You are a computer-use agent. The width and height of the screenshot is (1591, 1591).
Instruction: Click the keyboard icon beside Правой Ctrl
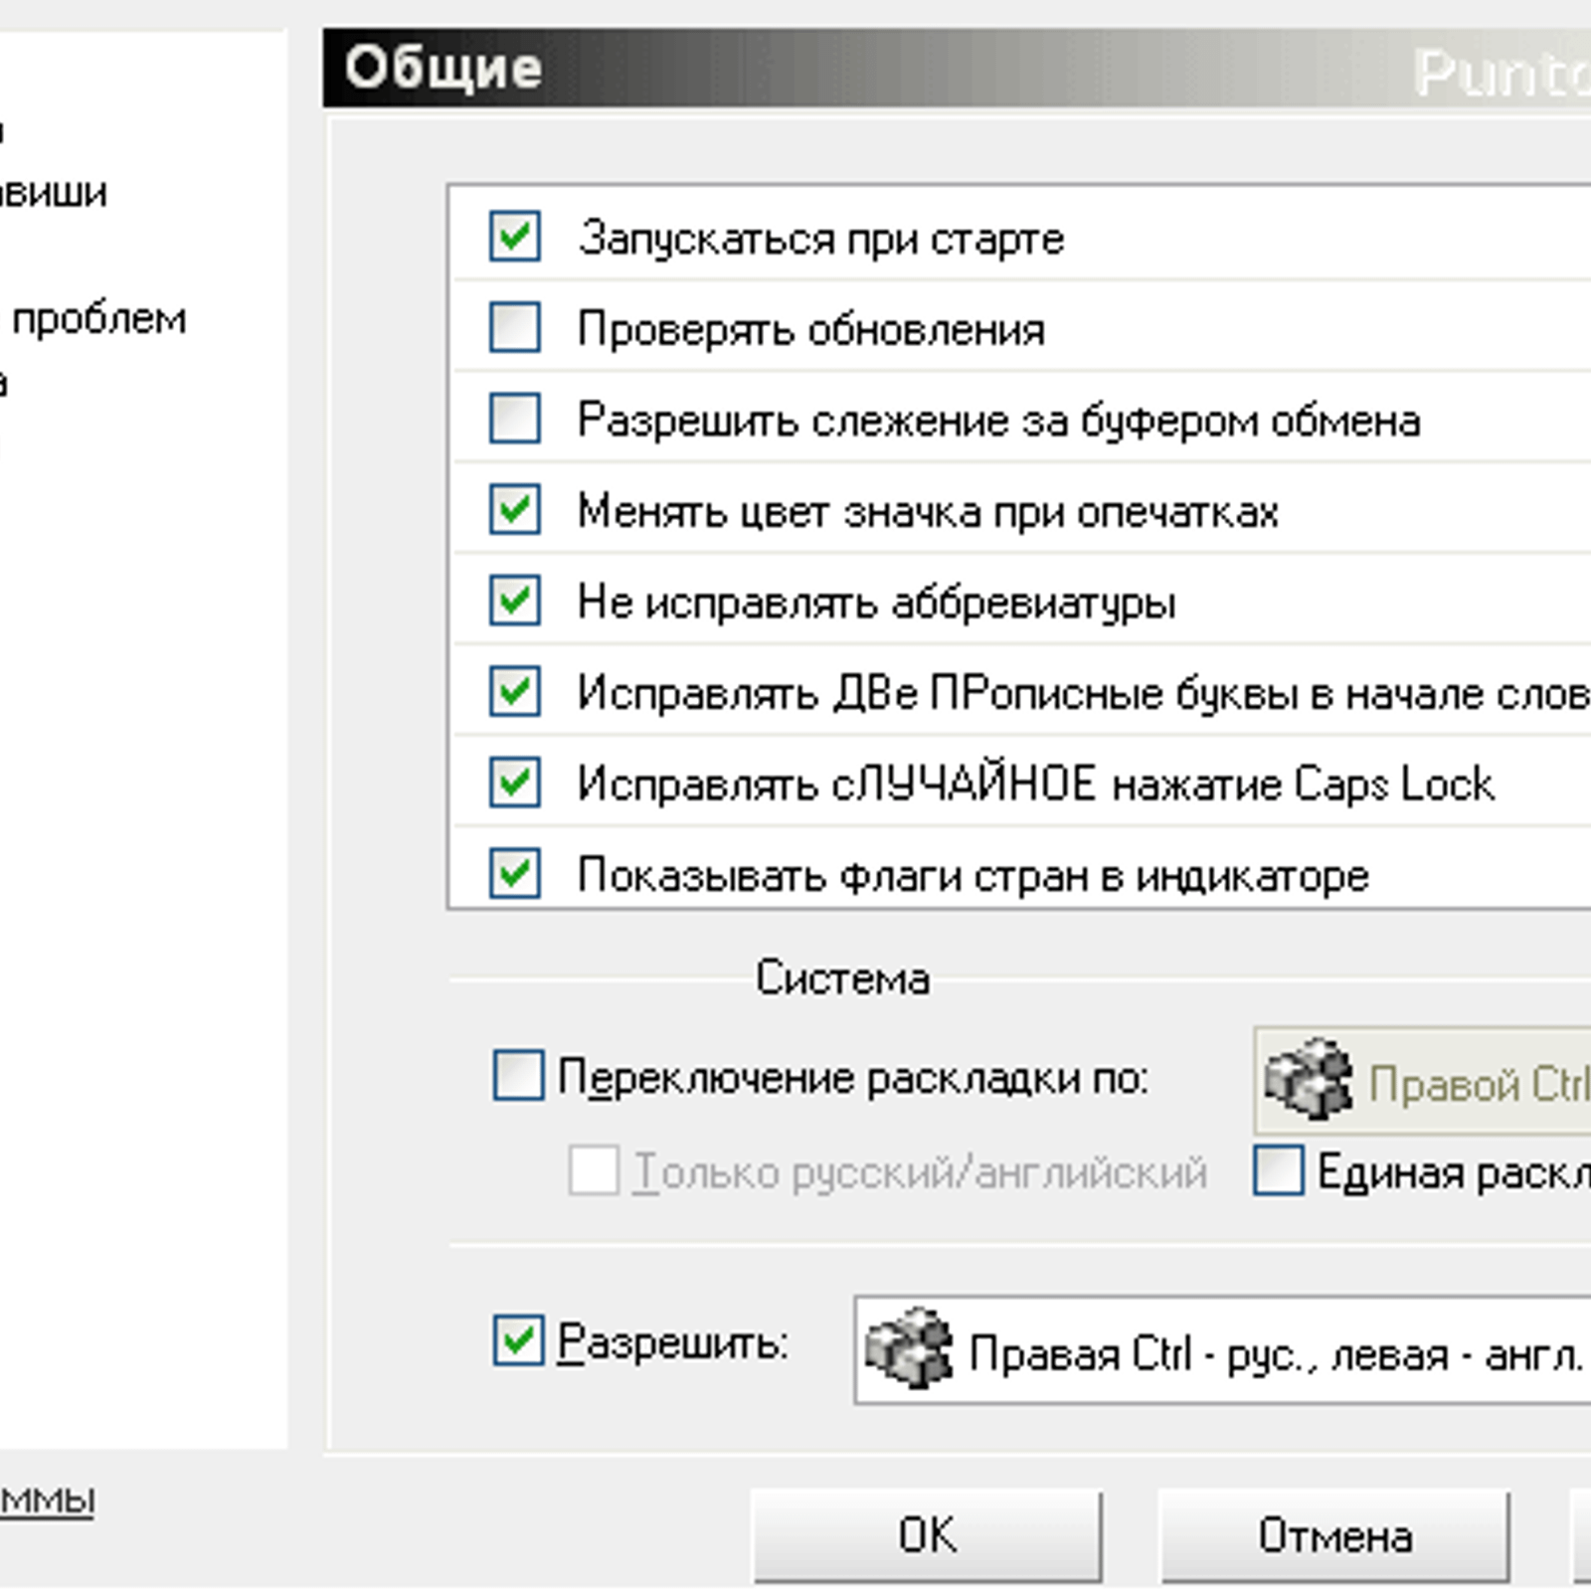(1308, 1079)
